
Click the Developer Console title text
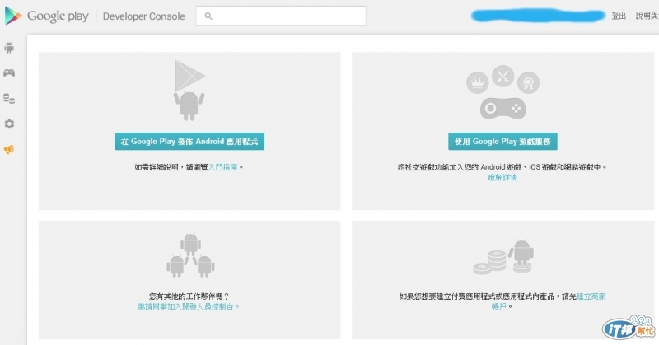coord(143,16)
